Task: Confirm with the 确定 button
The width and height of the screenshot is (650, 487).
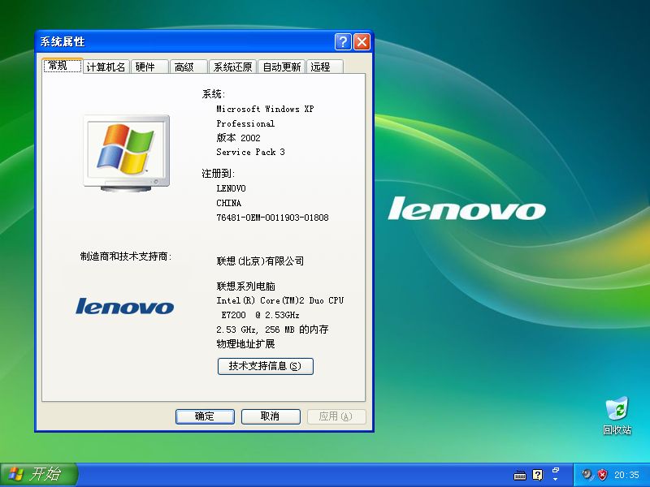Action: pyautogui.click(x=205, y=416)
